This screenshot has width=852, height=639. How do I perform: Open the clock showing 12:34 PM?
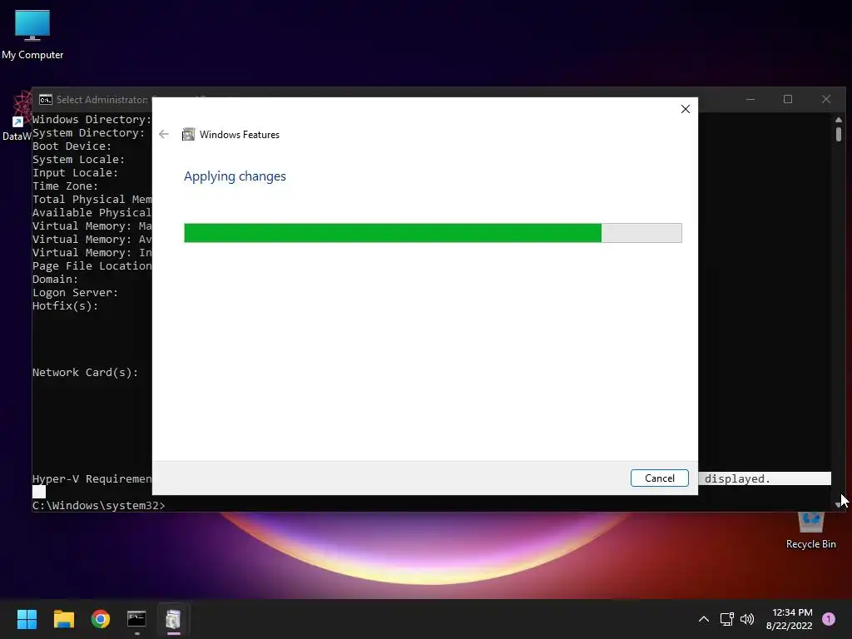[x=789, y=619]
